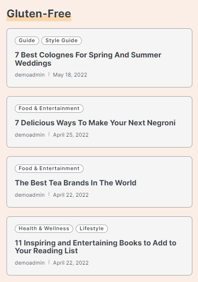Click the May 18, 2022 date
Image resolution: width=198 pixels, height=282 pixels.
pyautogui.click(x=70, y=75)
